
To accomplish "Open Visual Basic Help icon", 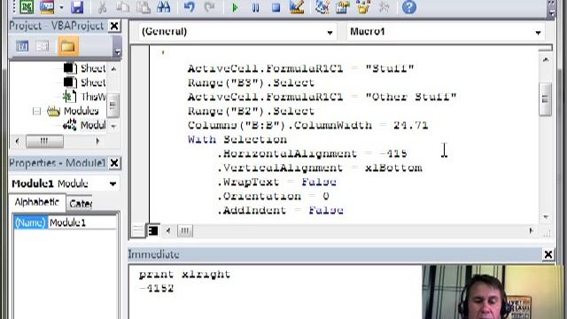I will click(x=409, y=7).
